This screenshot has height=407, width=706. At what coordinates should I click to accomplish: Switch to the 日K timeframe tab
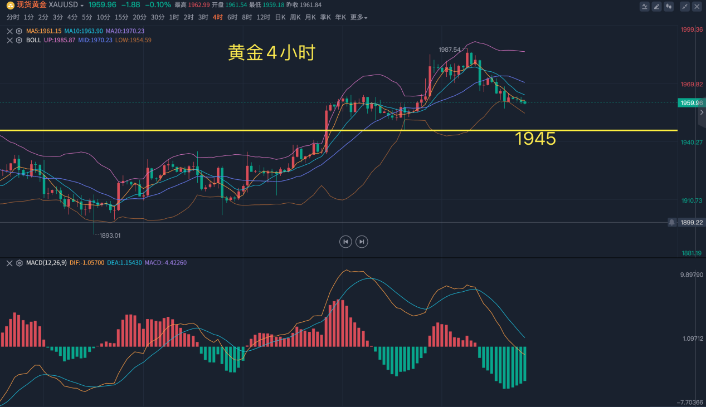[280, 17]
